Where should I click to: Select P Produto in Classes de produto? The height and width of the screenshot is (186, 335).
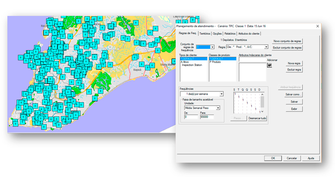pos(215,62)
